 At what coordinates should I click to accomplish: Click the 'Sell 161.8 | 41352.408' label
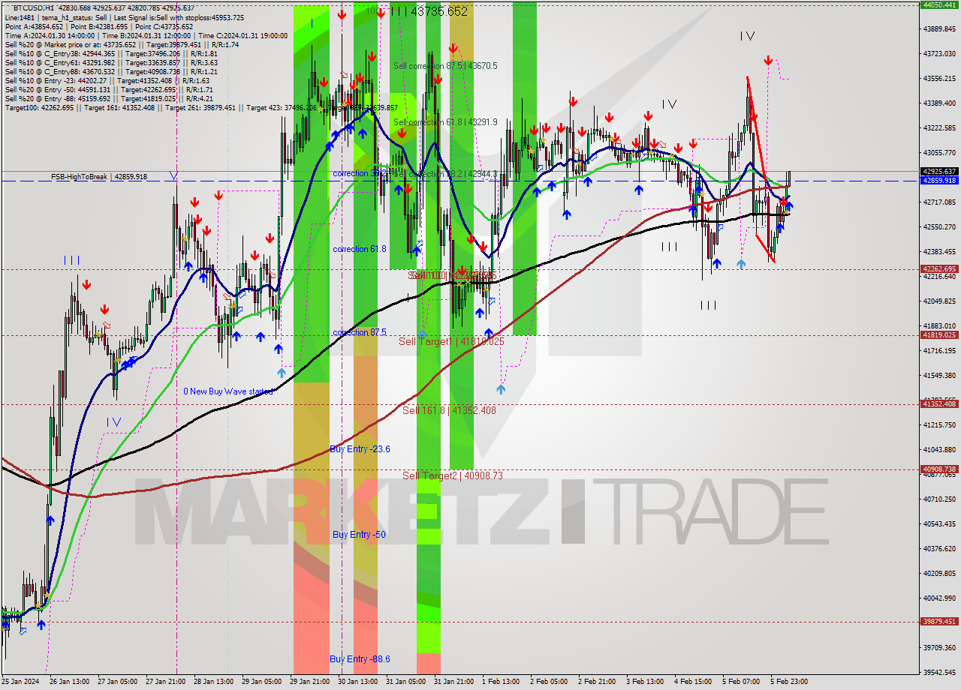[449, 410]
